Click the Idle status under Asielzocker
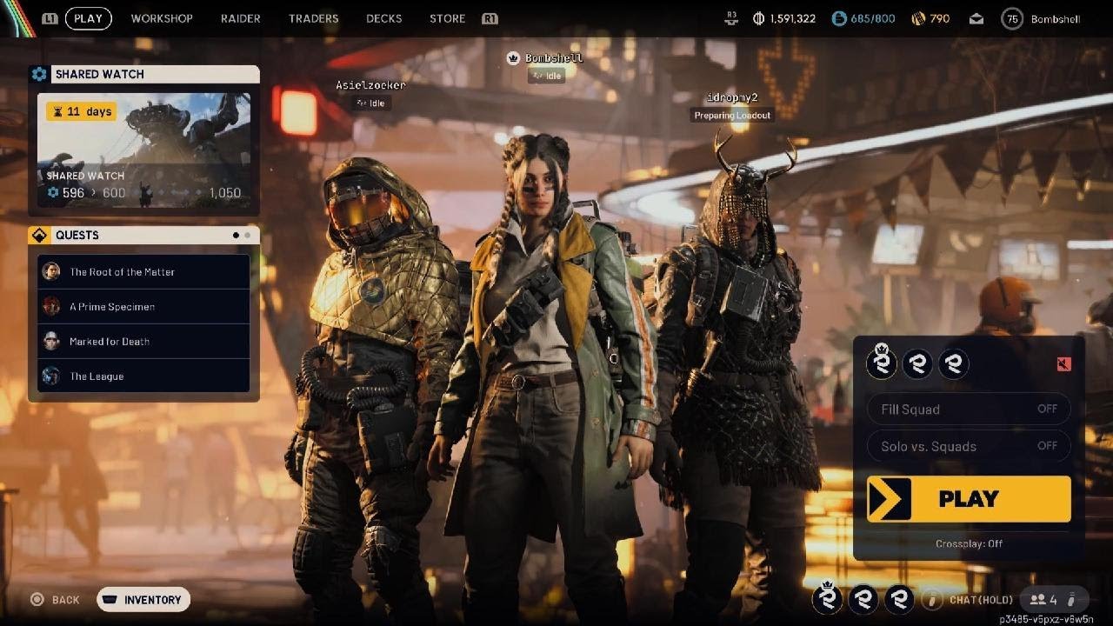This screenshot has height=626, width=1113. coord(370,103)
